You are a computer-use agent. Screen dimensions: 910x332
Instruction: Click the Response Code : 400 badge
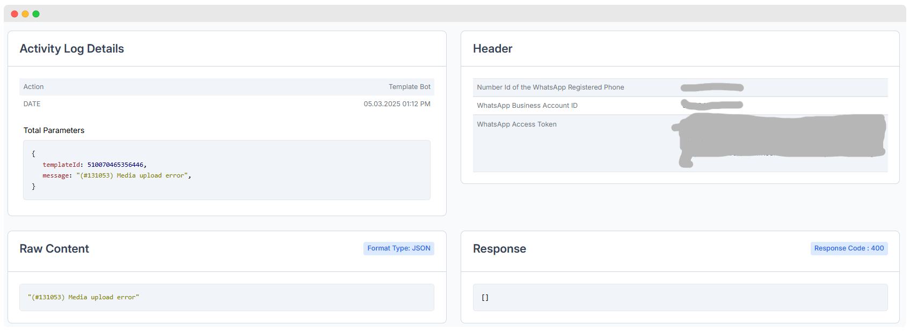(x=849, y=248)
